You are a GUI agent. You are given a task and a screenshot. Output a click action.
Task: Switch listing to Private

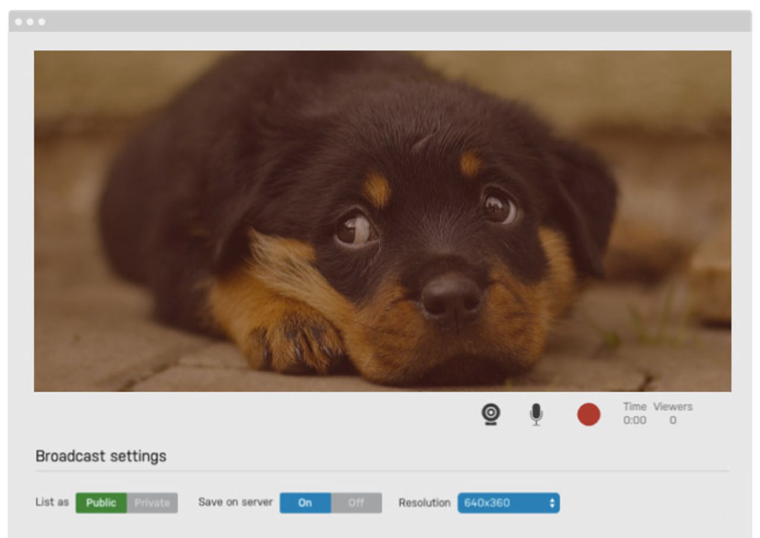pos(152,503)
